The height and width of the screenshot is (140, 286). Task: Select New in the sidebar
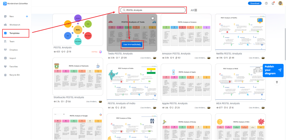click(x=12, y=16)
